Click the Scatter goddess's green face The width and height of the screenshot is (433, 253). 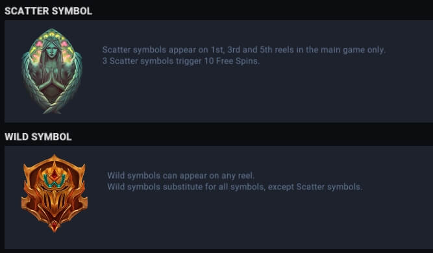[x=51, y=49]
